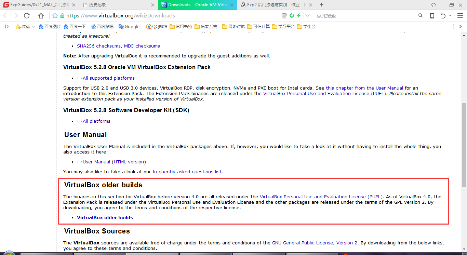The width and height of the screenshot is (467, 255).
Task: Expand the 收藏 dropdown arrow
Action: coord(33,27)
